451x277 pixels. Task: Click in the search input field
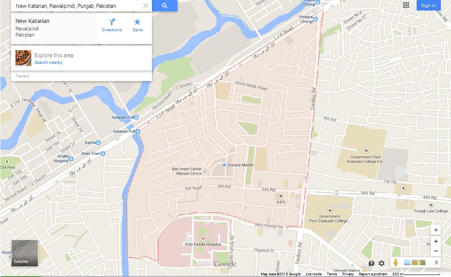pyautogui.click(x=78, y=6)
